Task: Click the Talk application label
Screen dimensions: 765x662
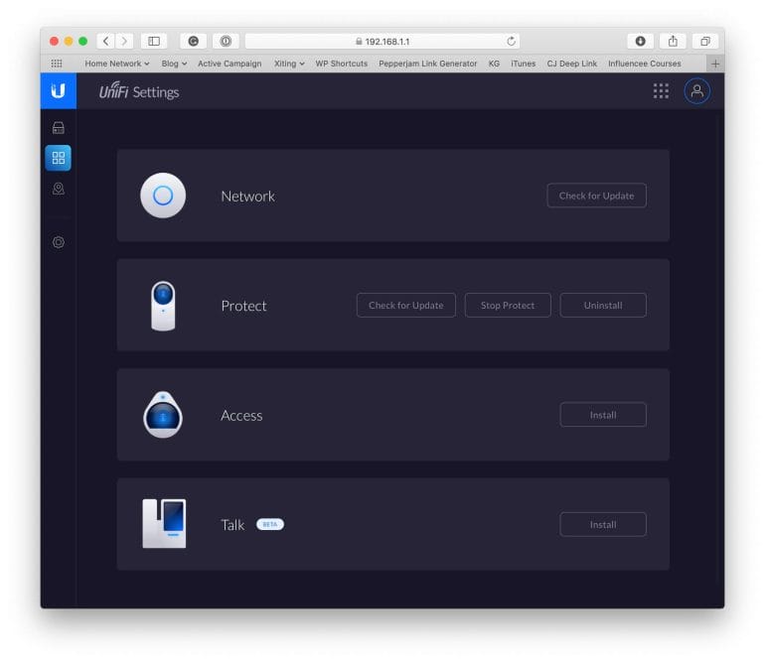Action: (232, 525)
